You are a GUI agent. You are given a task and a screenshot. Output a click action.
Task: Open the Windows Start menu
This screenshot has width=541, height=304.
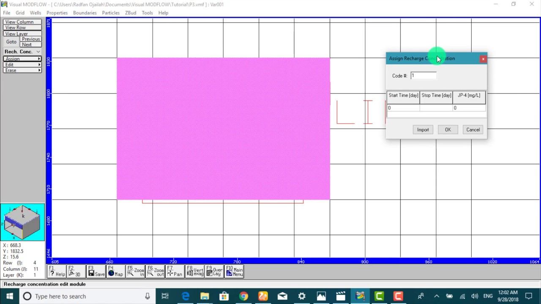point(9,296)
